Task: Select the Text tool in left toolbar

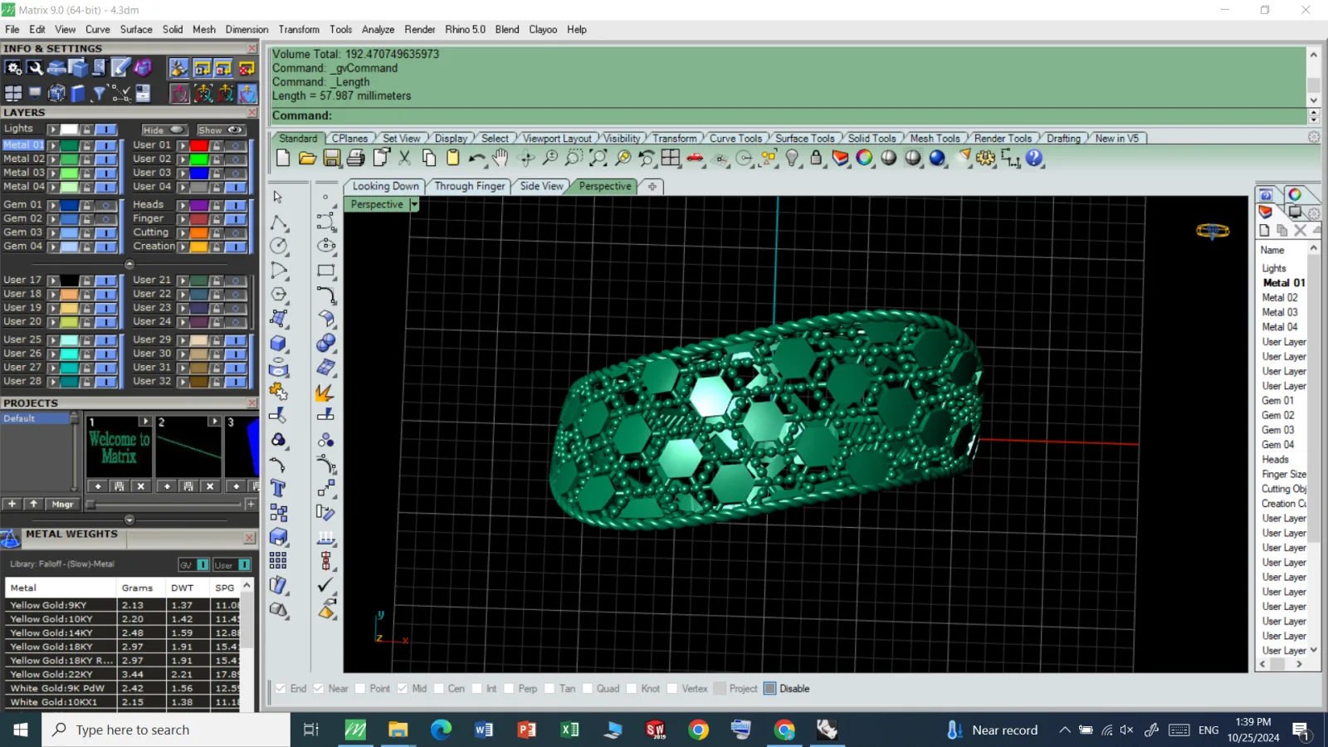Action: click(x=278, y=488)
